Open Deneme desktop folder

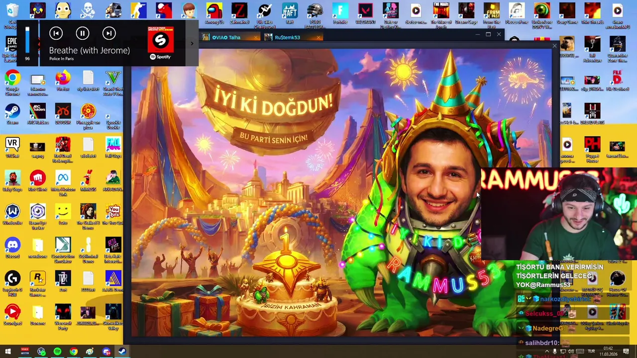coord(37,315)
